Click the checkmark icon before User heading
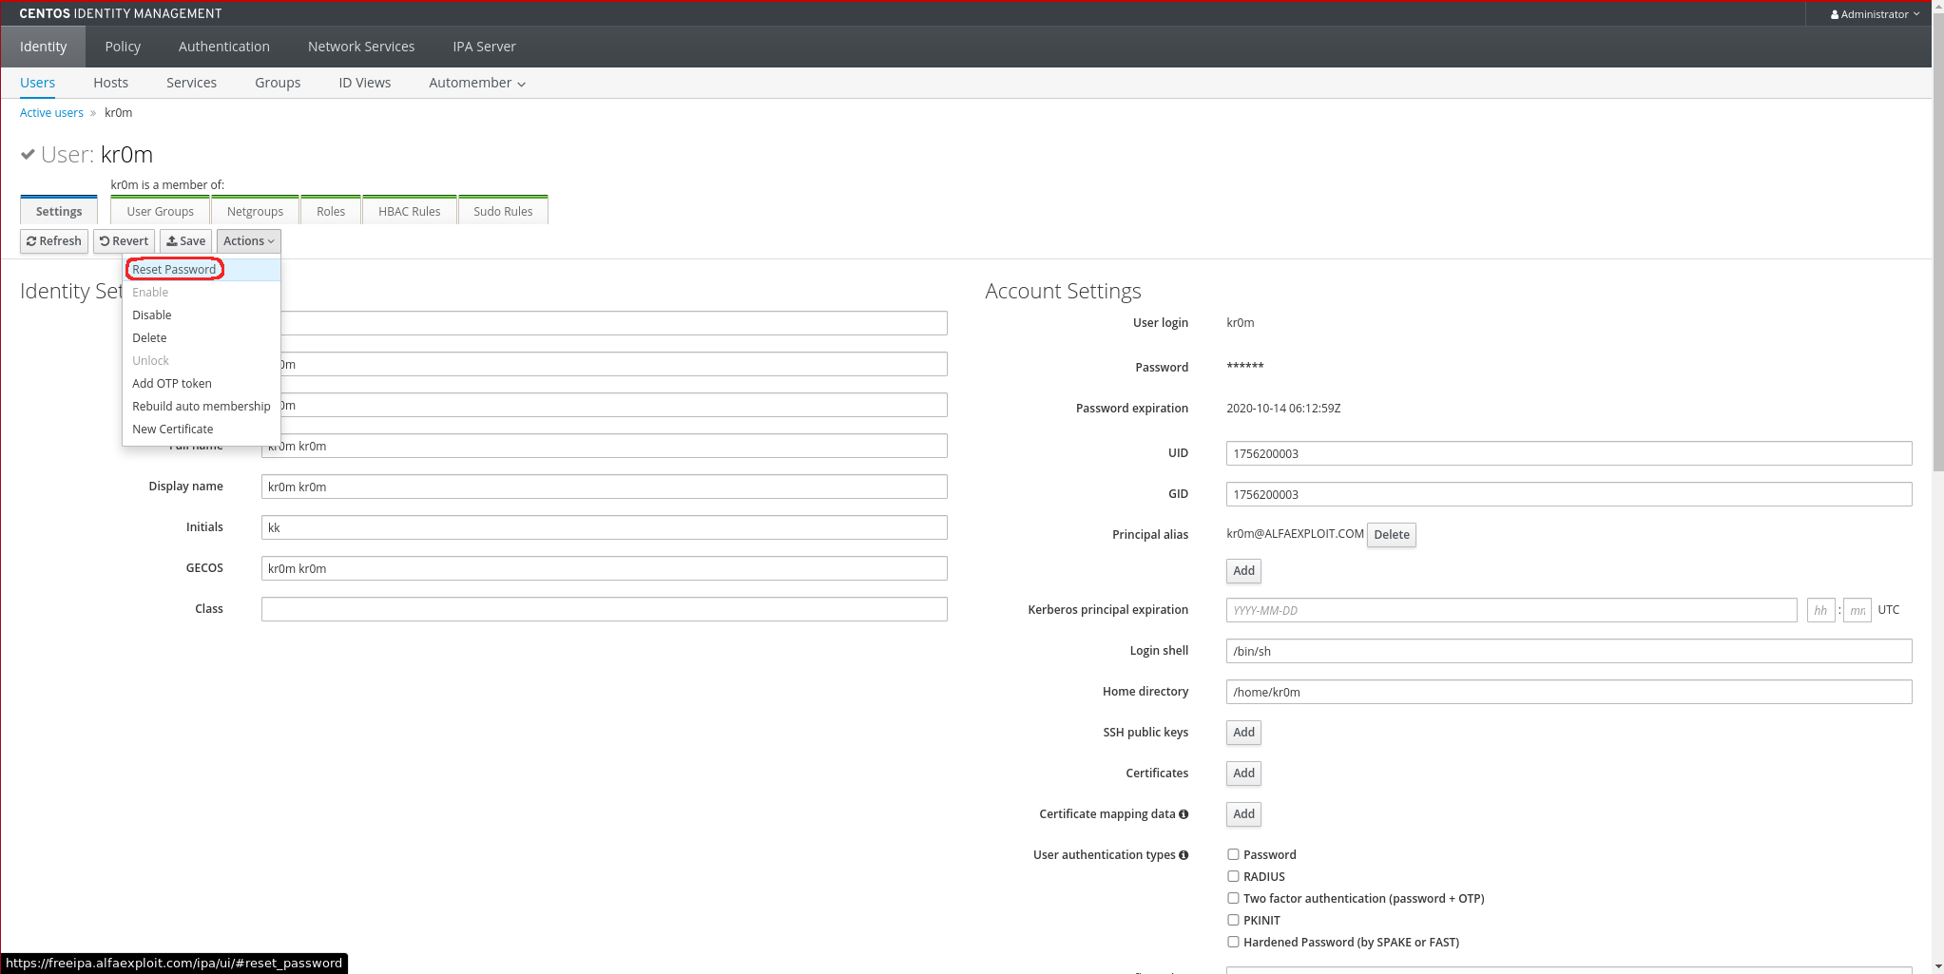This screenshot has height=974, width=1944. (x=29, y=154)
